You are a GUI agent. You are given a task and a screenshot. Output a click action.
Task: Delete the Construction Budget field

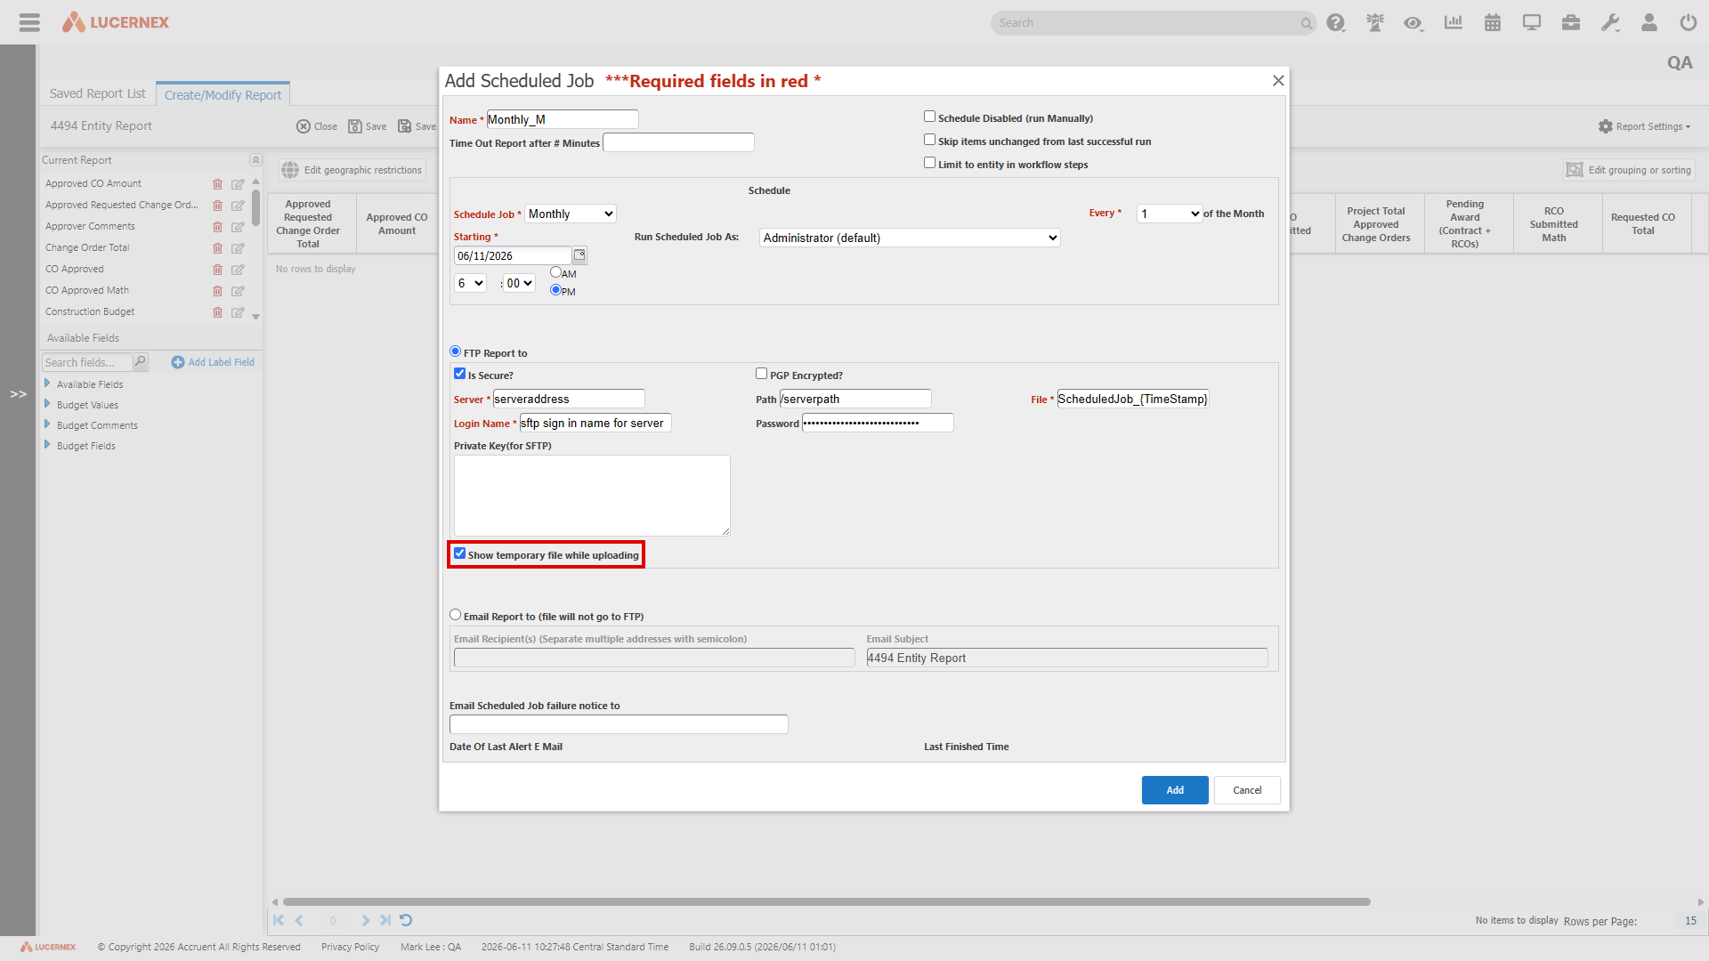(x=217, y=312)
